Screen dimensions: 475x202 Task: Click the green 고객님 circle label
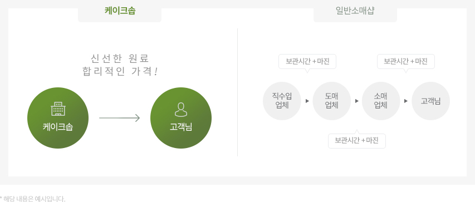click(181, 127)
